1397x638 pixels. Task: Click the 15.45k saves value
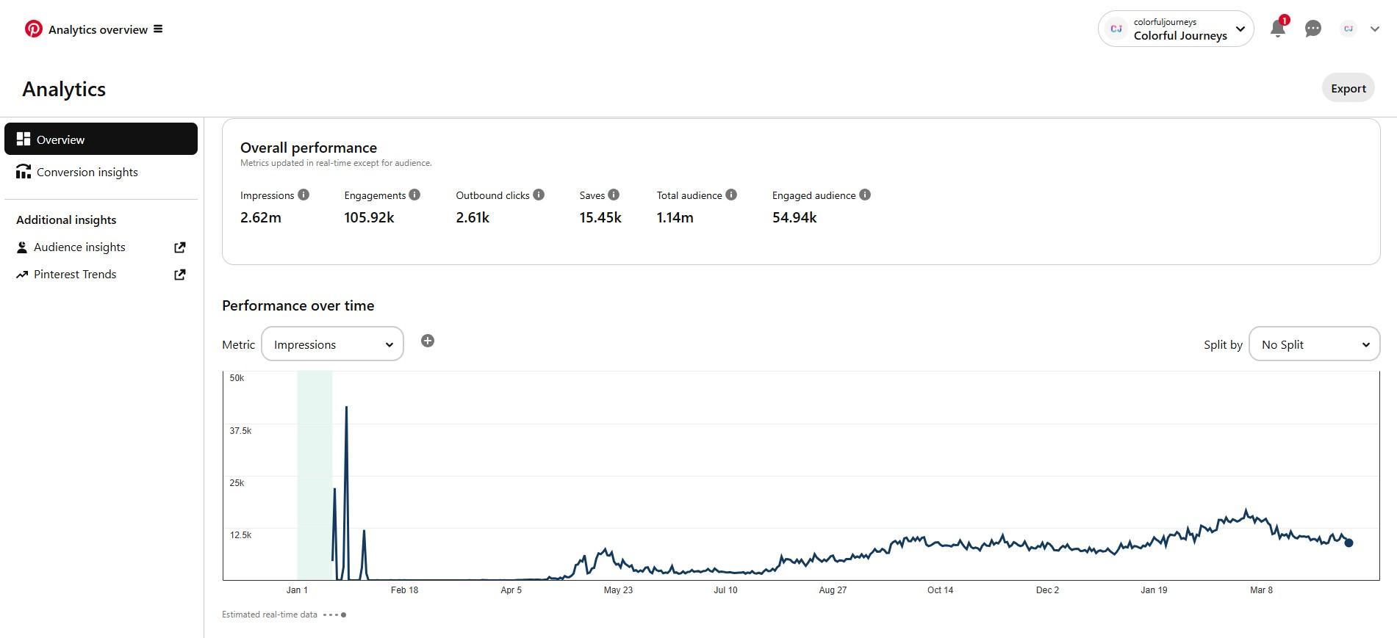point(600,217)
